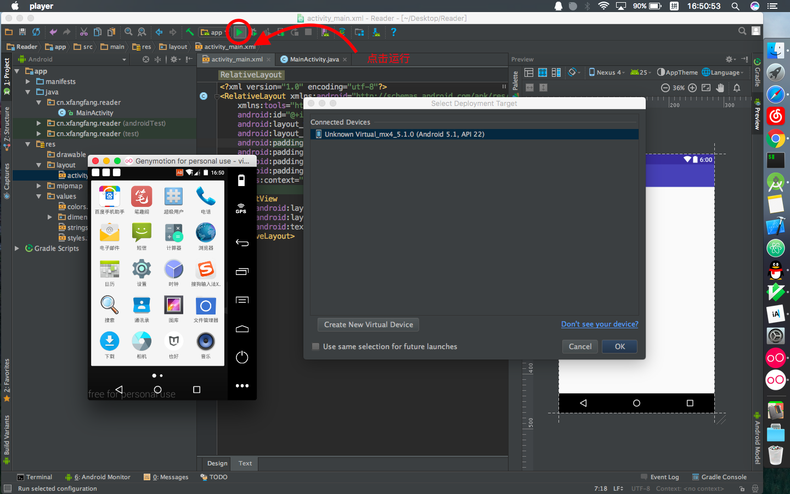Image resolution: width=790 pixels, height=494 pixels.
Task: Click the zoom-to-fit icon in Preview
Action: 706,88
